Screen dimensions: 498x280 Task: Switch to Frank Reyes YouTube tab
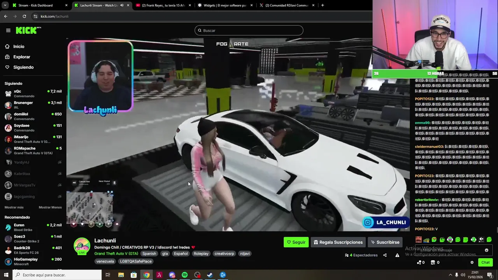click(163, 5)
